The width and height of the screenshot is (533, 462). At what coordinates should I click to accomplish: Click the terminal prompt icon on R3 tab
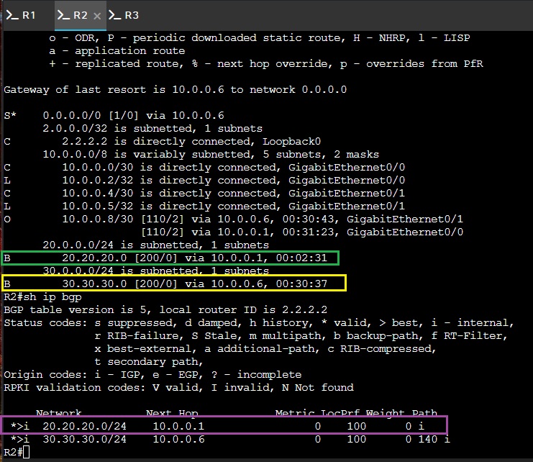115,15
